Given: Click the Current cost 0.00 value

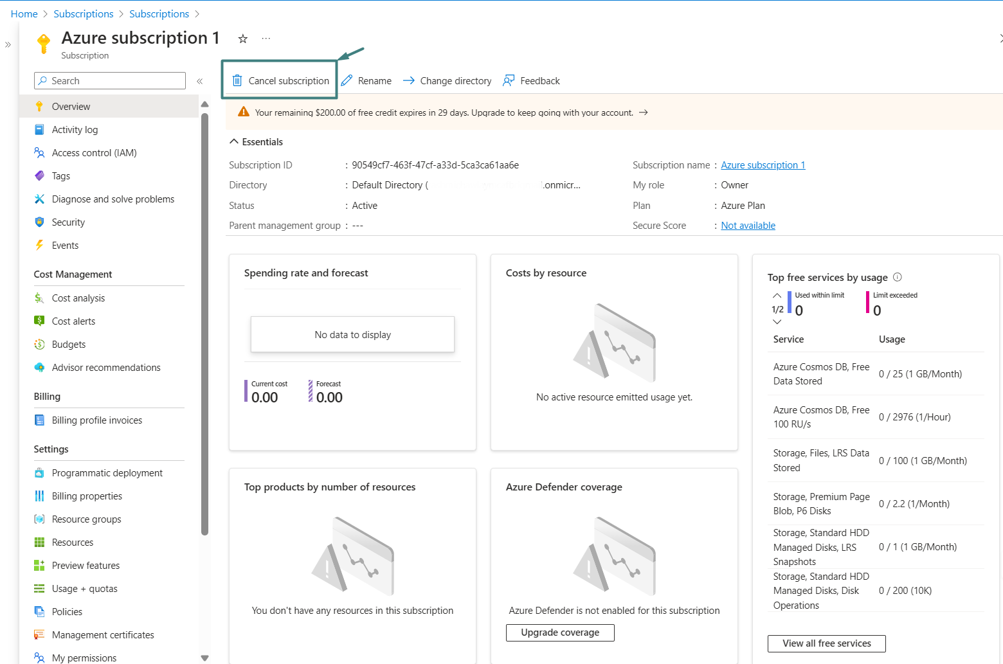Looking at the screenshot, I should click(x=265, y=397).
